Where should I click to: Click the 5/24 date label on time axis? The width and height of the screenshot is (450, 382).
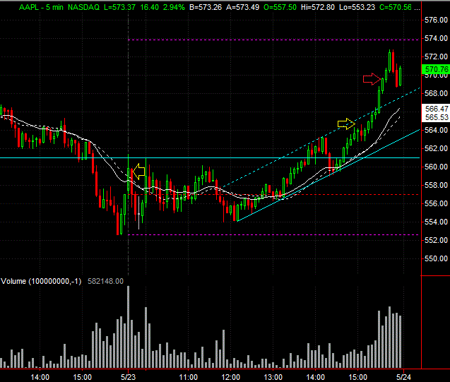(x=403, y=377)
